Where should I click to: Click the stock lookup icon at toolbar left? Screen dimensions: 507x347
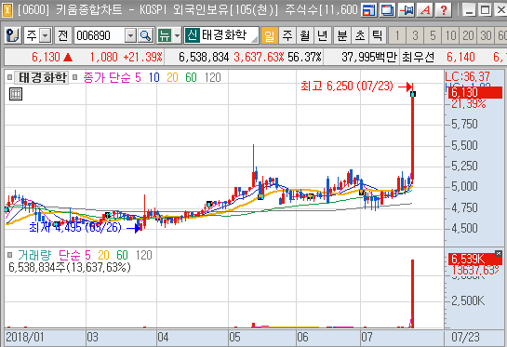[13, 35]
